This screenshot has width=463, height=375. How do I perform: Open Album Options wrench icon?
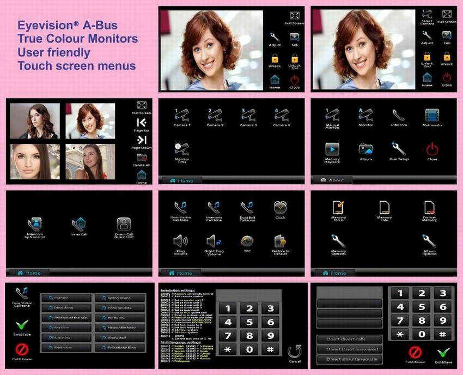tap(429, 241)
